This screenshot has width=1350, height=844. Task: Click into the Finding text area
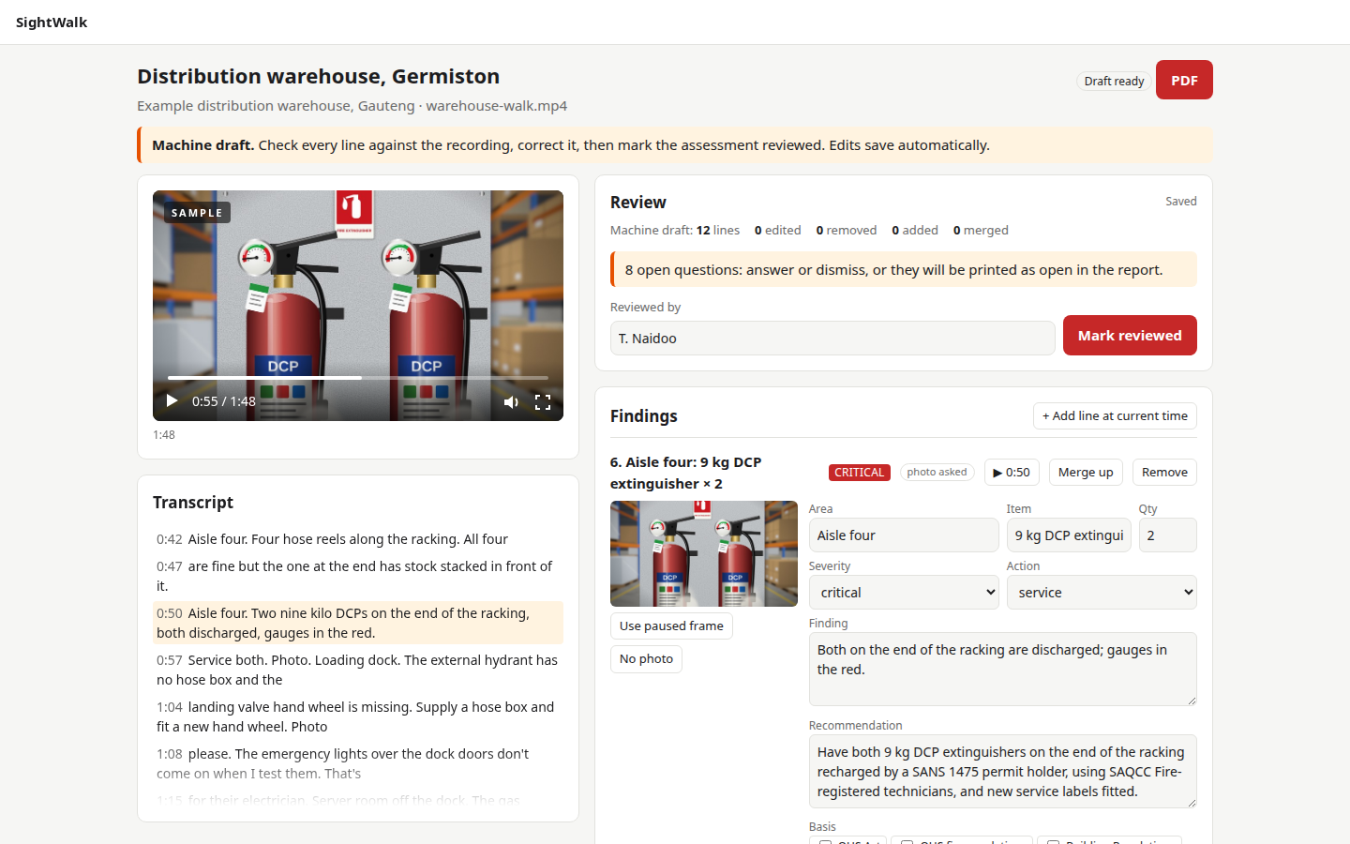pos(1003,669)
